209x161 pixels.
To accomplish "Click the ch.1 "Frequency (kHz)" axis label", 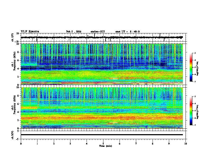I will click(x=15, y=61).
